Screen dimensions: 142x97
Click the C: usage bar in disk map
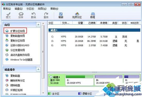pyautogui.click(x=79, y=77)
